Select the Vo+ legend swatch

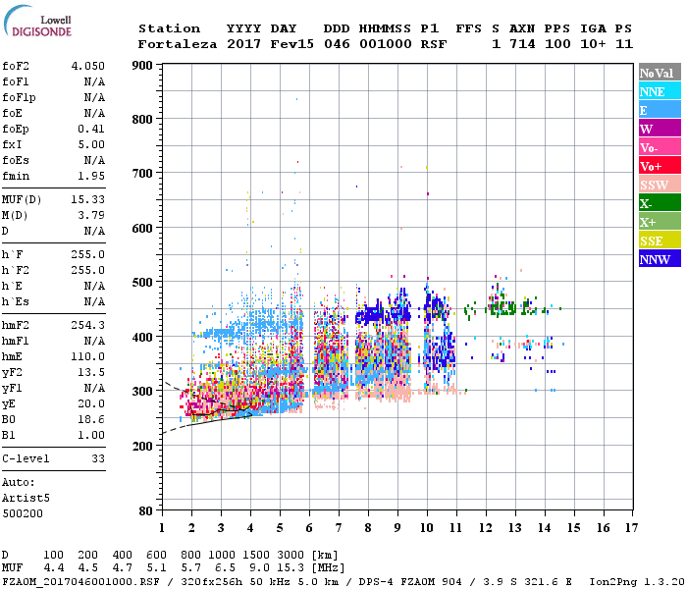pos(660,166)
